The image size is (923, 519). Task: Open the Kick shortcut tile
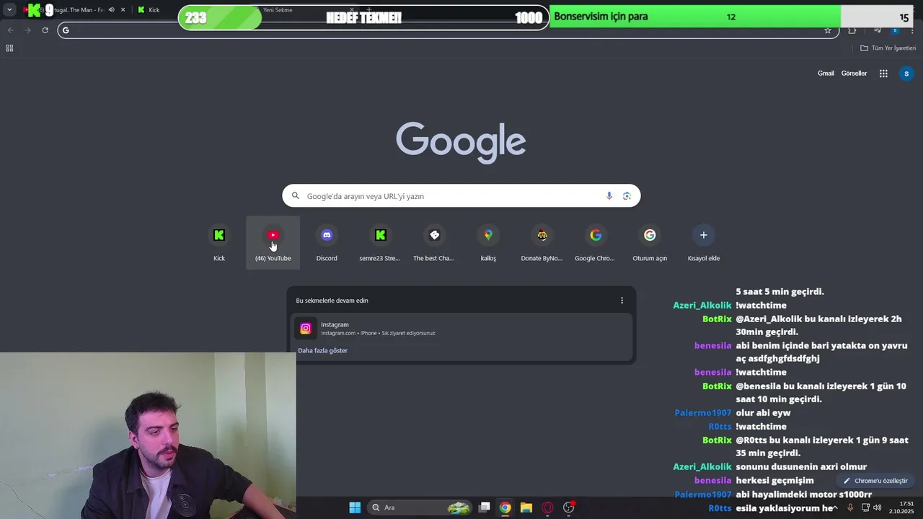(219, 243)
